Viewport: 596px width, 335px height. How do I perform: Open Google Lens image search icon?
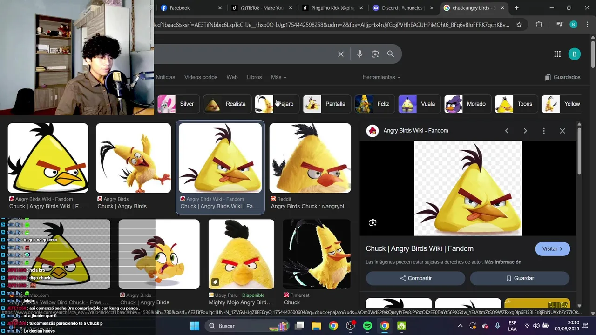coord(375,54)
